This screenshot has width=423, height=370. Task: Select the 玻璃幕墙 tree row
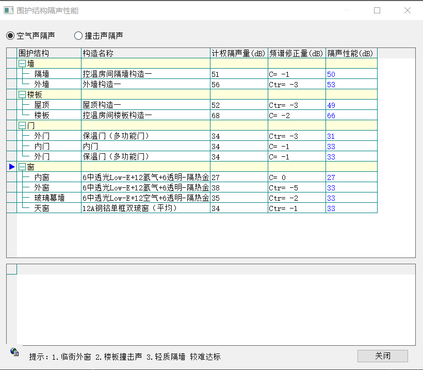pyautogui.click(x=49, y=198)
